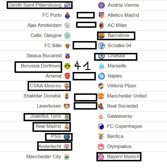
Task: Click the boxed Real Madrid entry
Action: tap(52, 127)
